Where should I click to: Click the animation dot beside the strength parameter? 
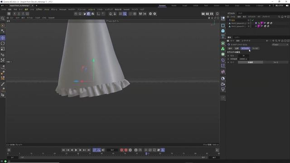(228, 56)
